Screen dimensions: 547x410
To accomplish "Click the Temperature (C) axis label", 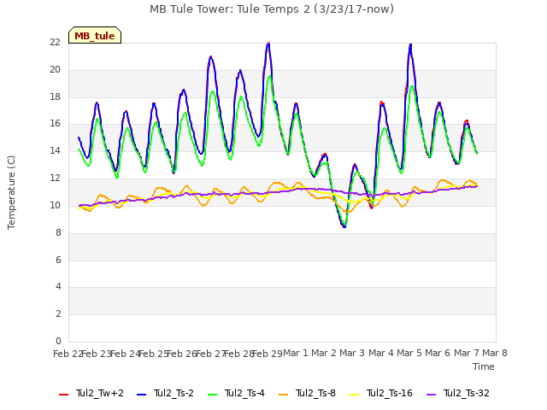I will click(x=11, y=192).
